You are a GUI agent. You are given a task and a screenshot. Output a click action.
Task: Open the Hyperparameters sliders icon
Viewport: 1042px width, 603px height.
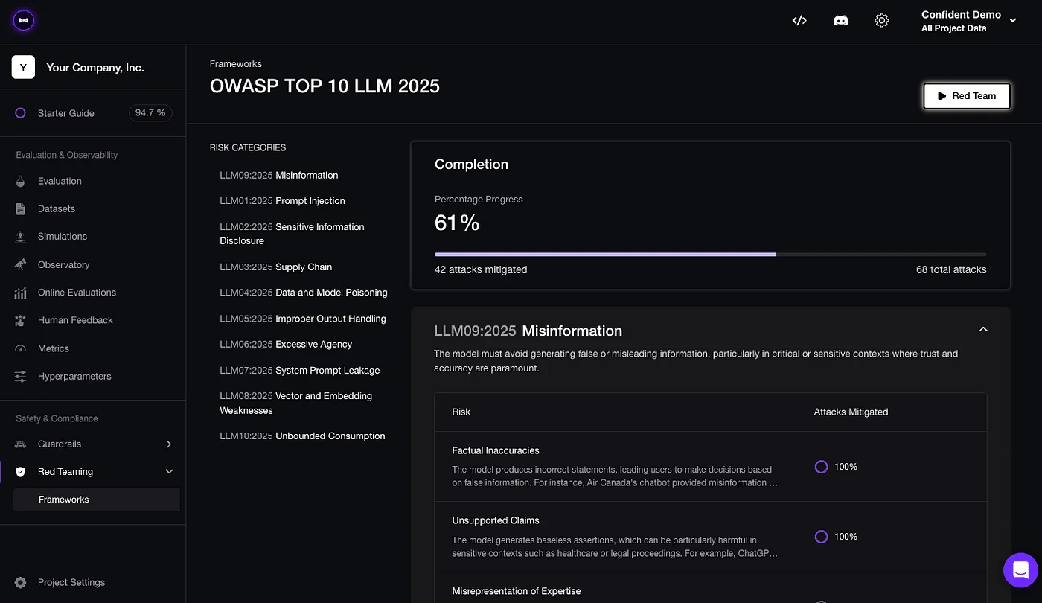pos(21,376)
